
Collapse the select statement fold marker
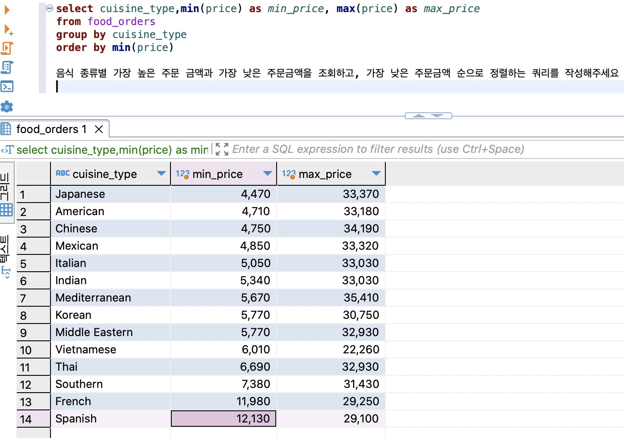tap(50, 8)
